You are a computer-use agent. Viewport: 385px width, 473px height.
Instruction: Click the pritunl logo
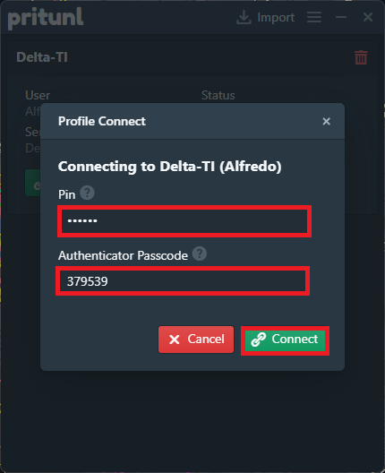click(x=46, y=19)
